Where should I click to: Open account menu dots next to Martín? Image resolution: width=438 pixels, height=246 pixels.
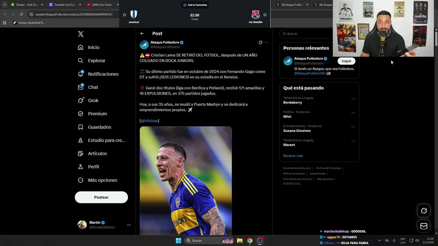(129, 225)
